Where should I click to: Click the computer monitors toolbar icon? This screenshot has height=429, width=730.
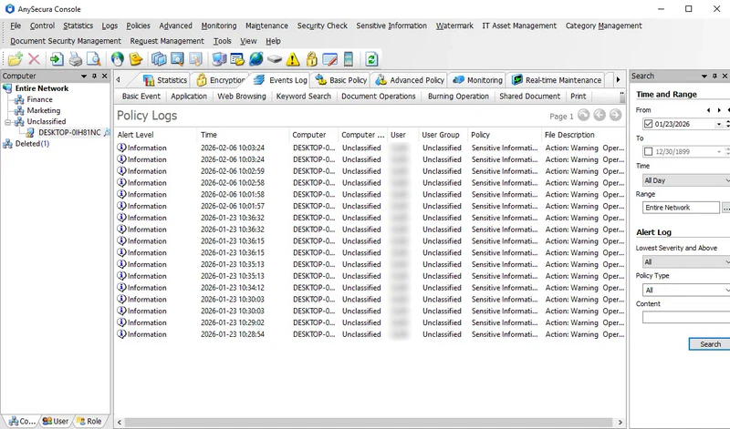pos(219,59)
